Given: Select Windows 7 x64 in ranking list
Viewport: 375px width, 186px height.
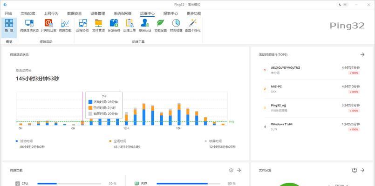Looking at the screenshot, I should tap(282, 124).
